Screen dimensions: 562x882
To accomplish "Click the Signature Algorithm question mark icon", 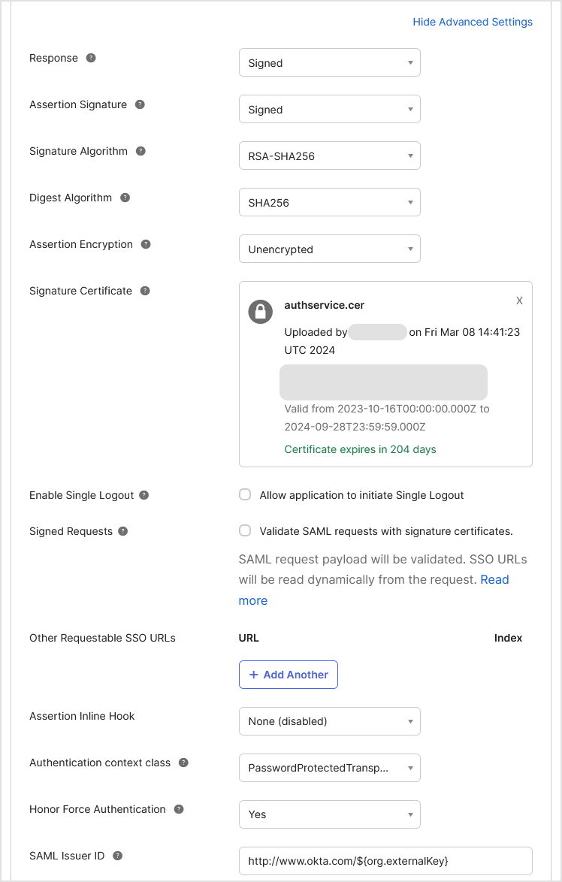I will point(140,151).
